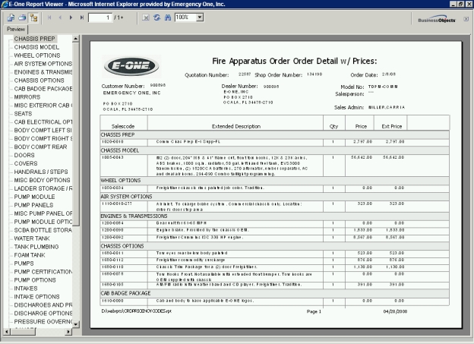Select the WATER TANK tree node

coord(32,238)
